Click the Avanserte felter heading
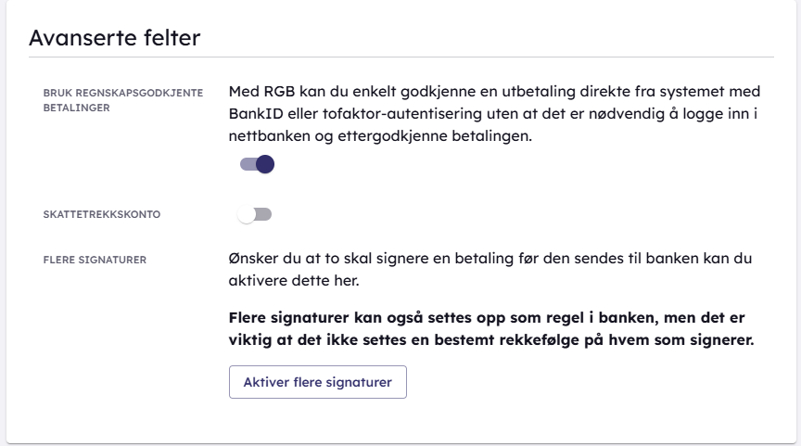The image size is (801, 446). (115, 38)
